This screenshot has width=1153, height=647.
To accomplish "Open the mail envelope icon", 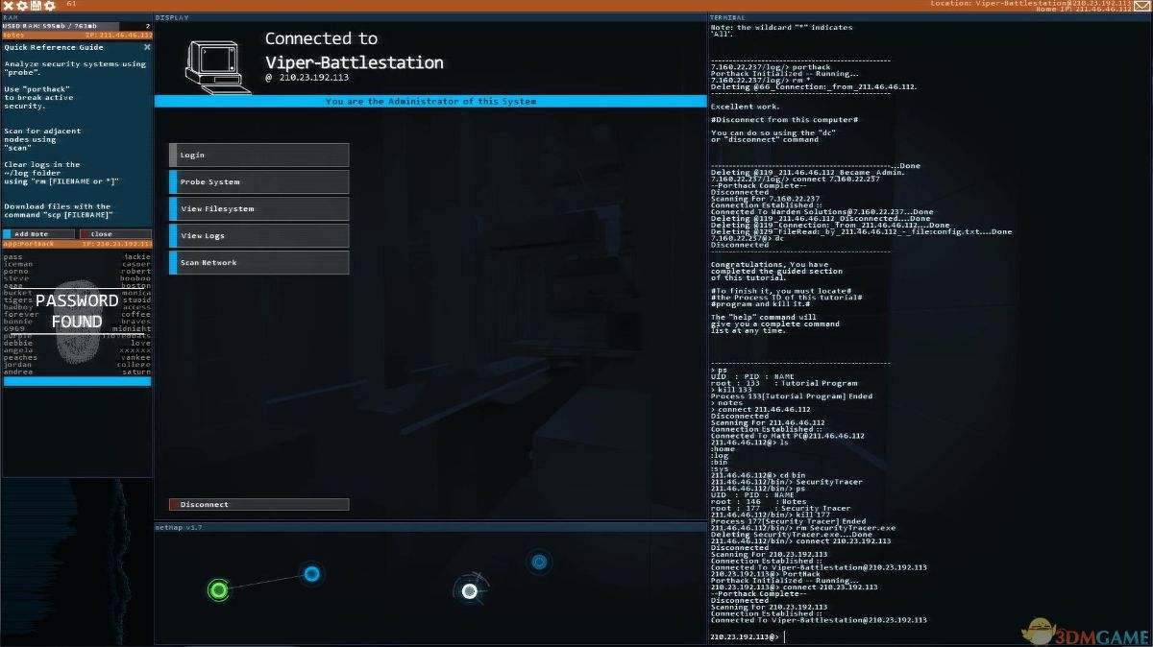I will pos(1141,6).
